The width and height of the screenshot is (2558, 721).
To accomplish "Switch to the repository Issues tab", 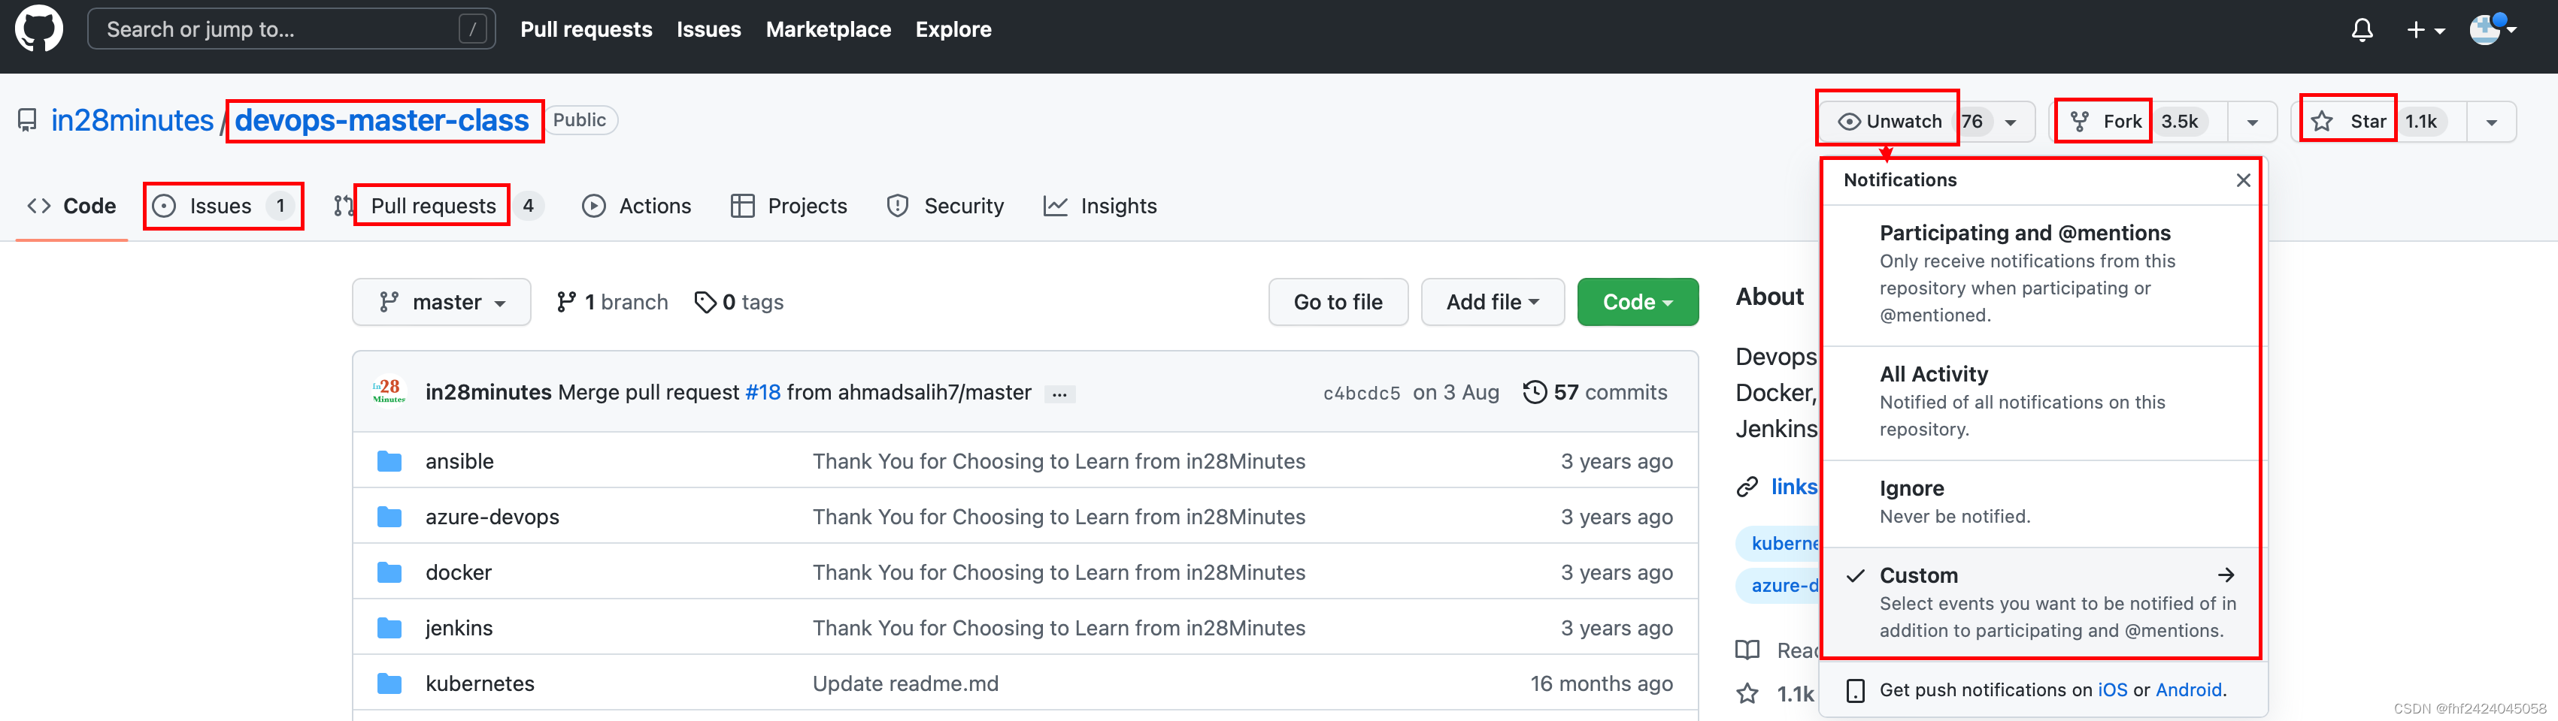I will point(223,205).
